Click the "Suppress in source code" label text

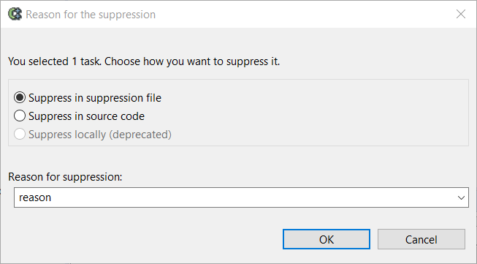click(86, 116)
